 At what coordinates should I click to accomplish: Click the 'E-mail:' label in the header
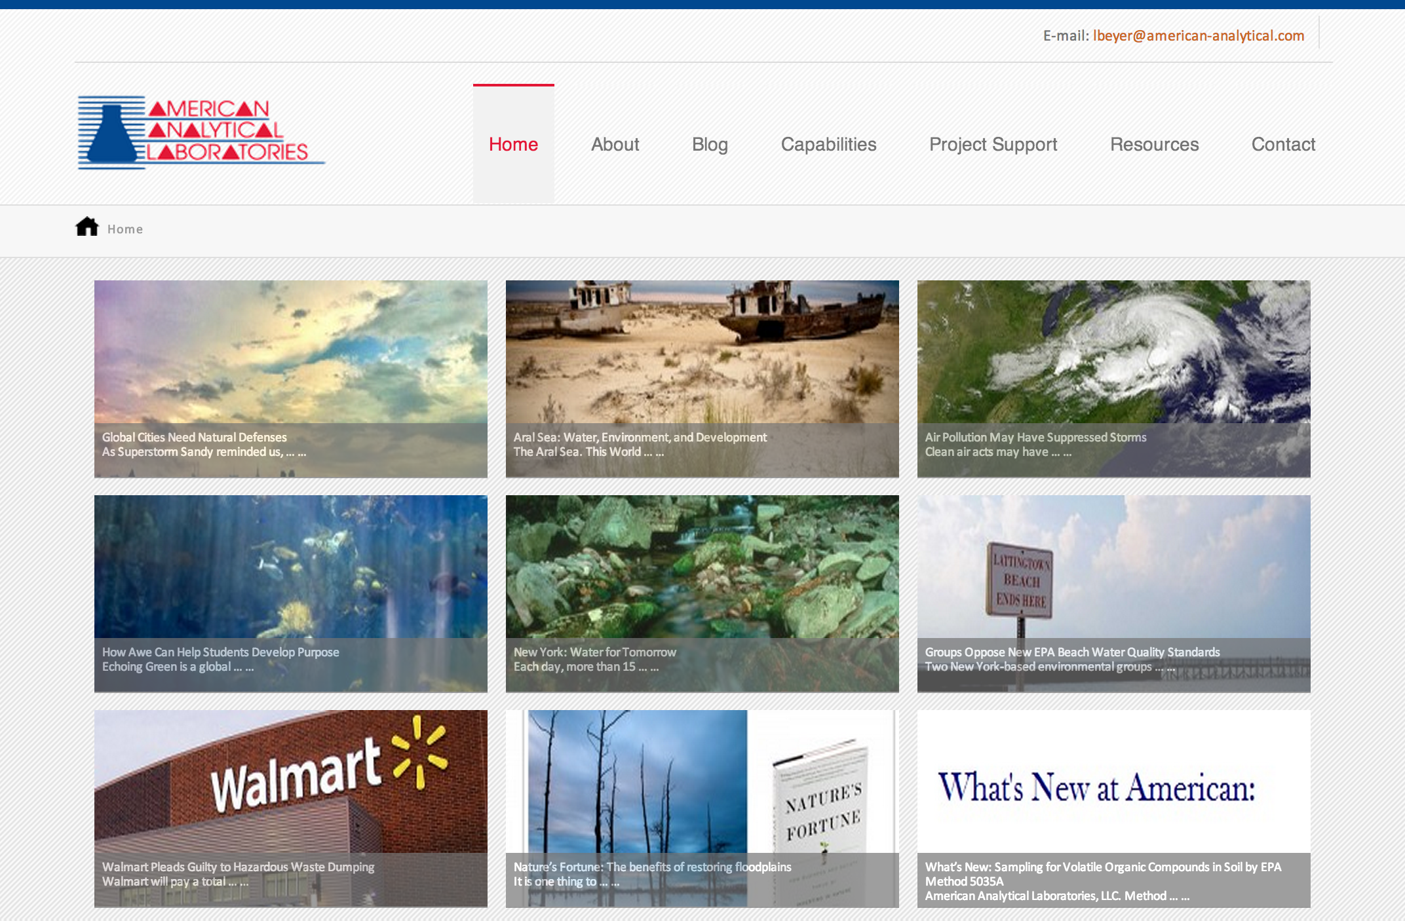click(x=1066, y=36)
